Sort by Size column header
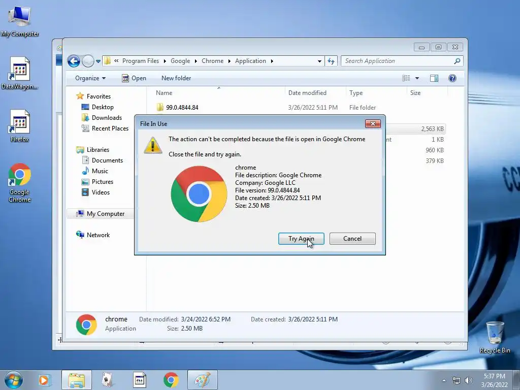Viewport: 520px width, 390px height. click(x=415, y=93)
